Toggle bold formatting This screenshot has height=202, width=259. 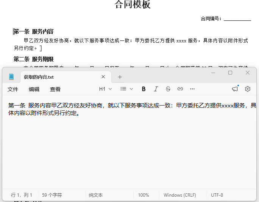(x=144, y=89)
